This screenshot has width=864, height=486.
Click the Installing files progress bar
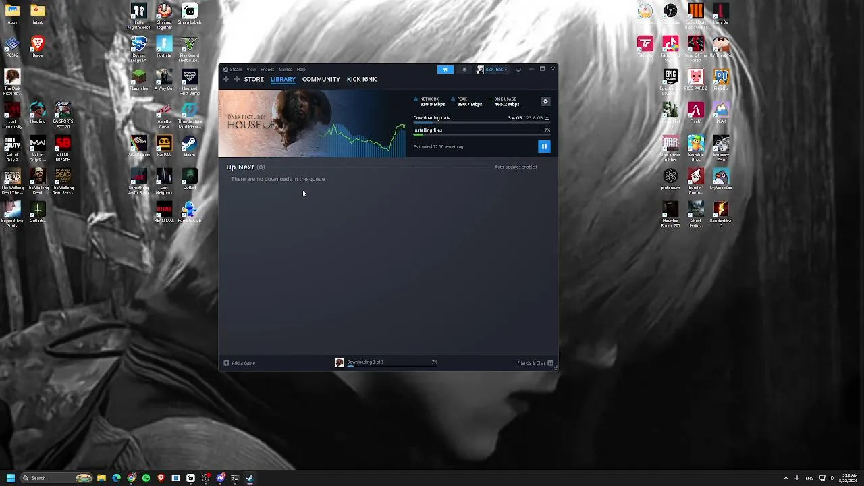click(x=481, y=134)
